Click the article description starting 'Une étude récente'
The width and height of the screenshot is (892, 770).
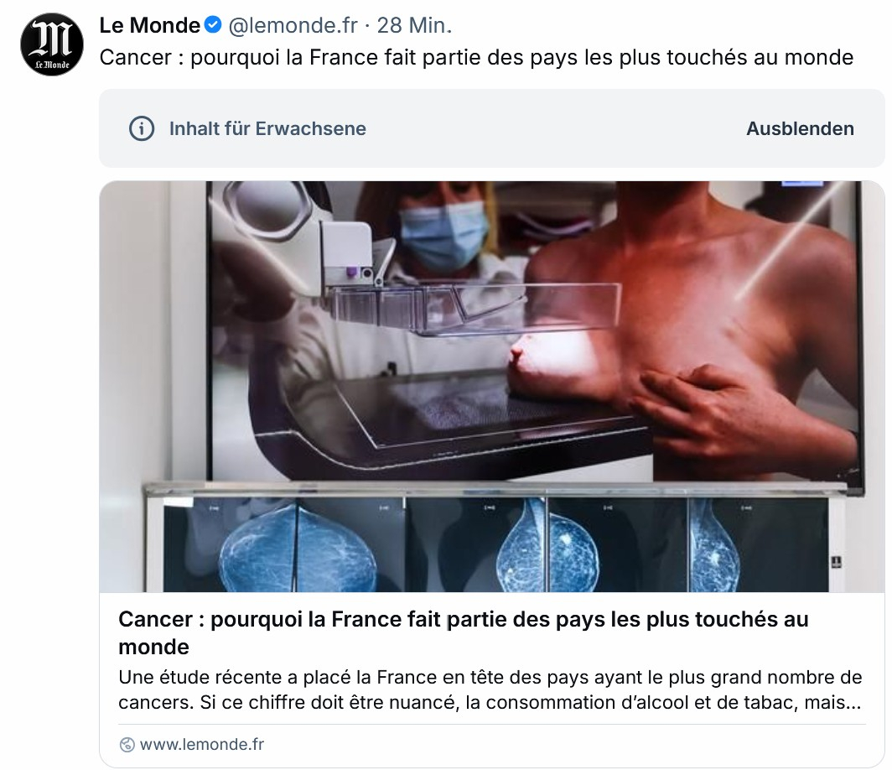[490, 689]
